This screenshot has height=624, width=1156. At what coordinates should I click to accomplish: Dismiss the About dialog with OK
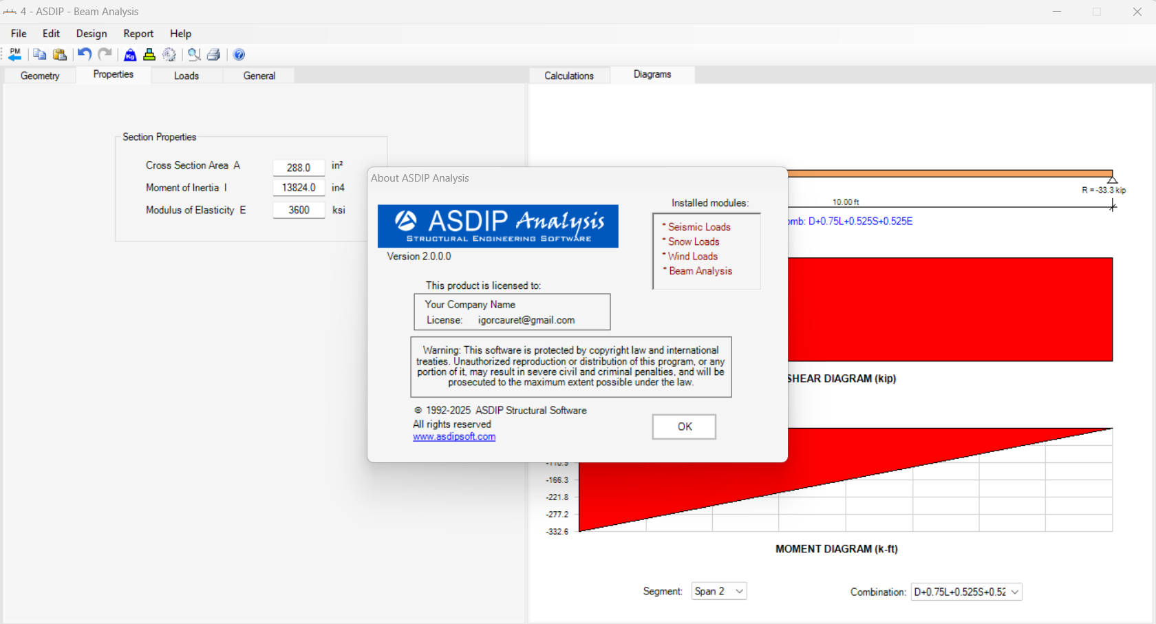coord(683,427)
